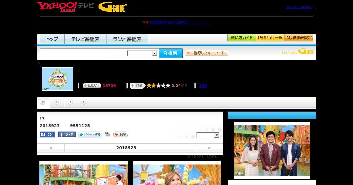353x185 pixels.
Task: Tweet using ツイートする button
Action: [90, 134]
